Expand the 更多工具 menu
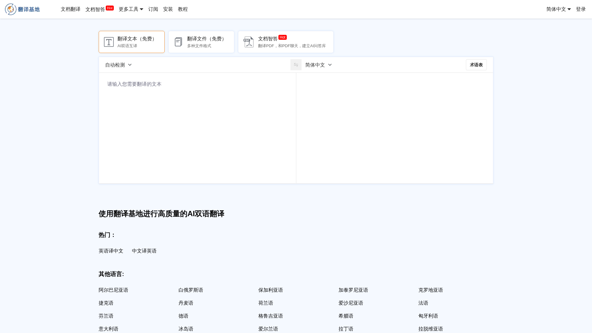The height and width of the screenshot is (333, 592). point(131,9)
